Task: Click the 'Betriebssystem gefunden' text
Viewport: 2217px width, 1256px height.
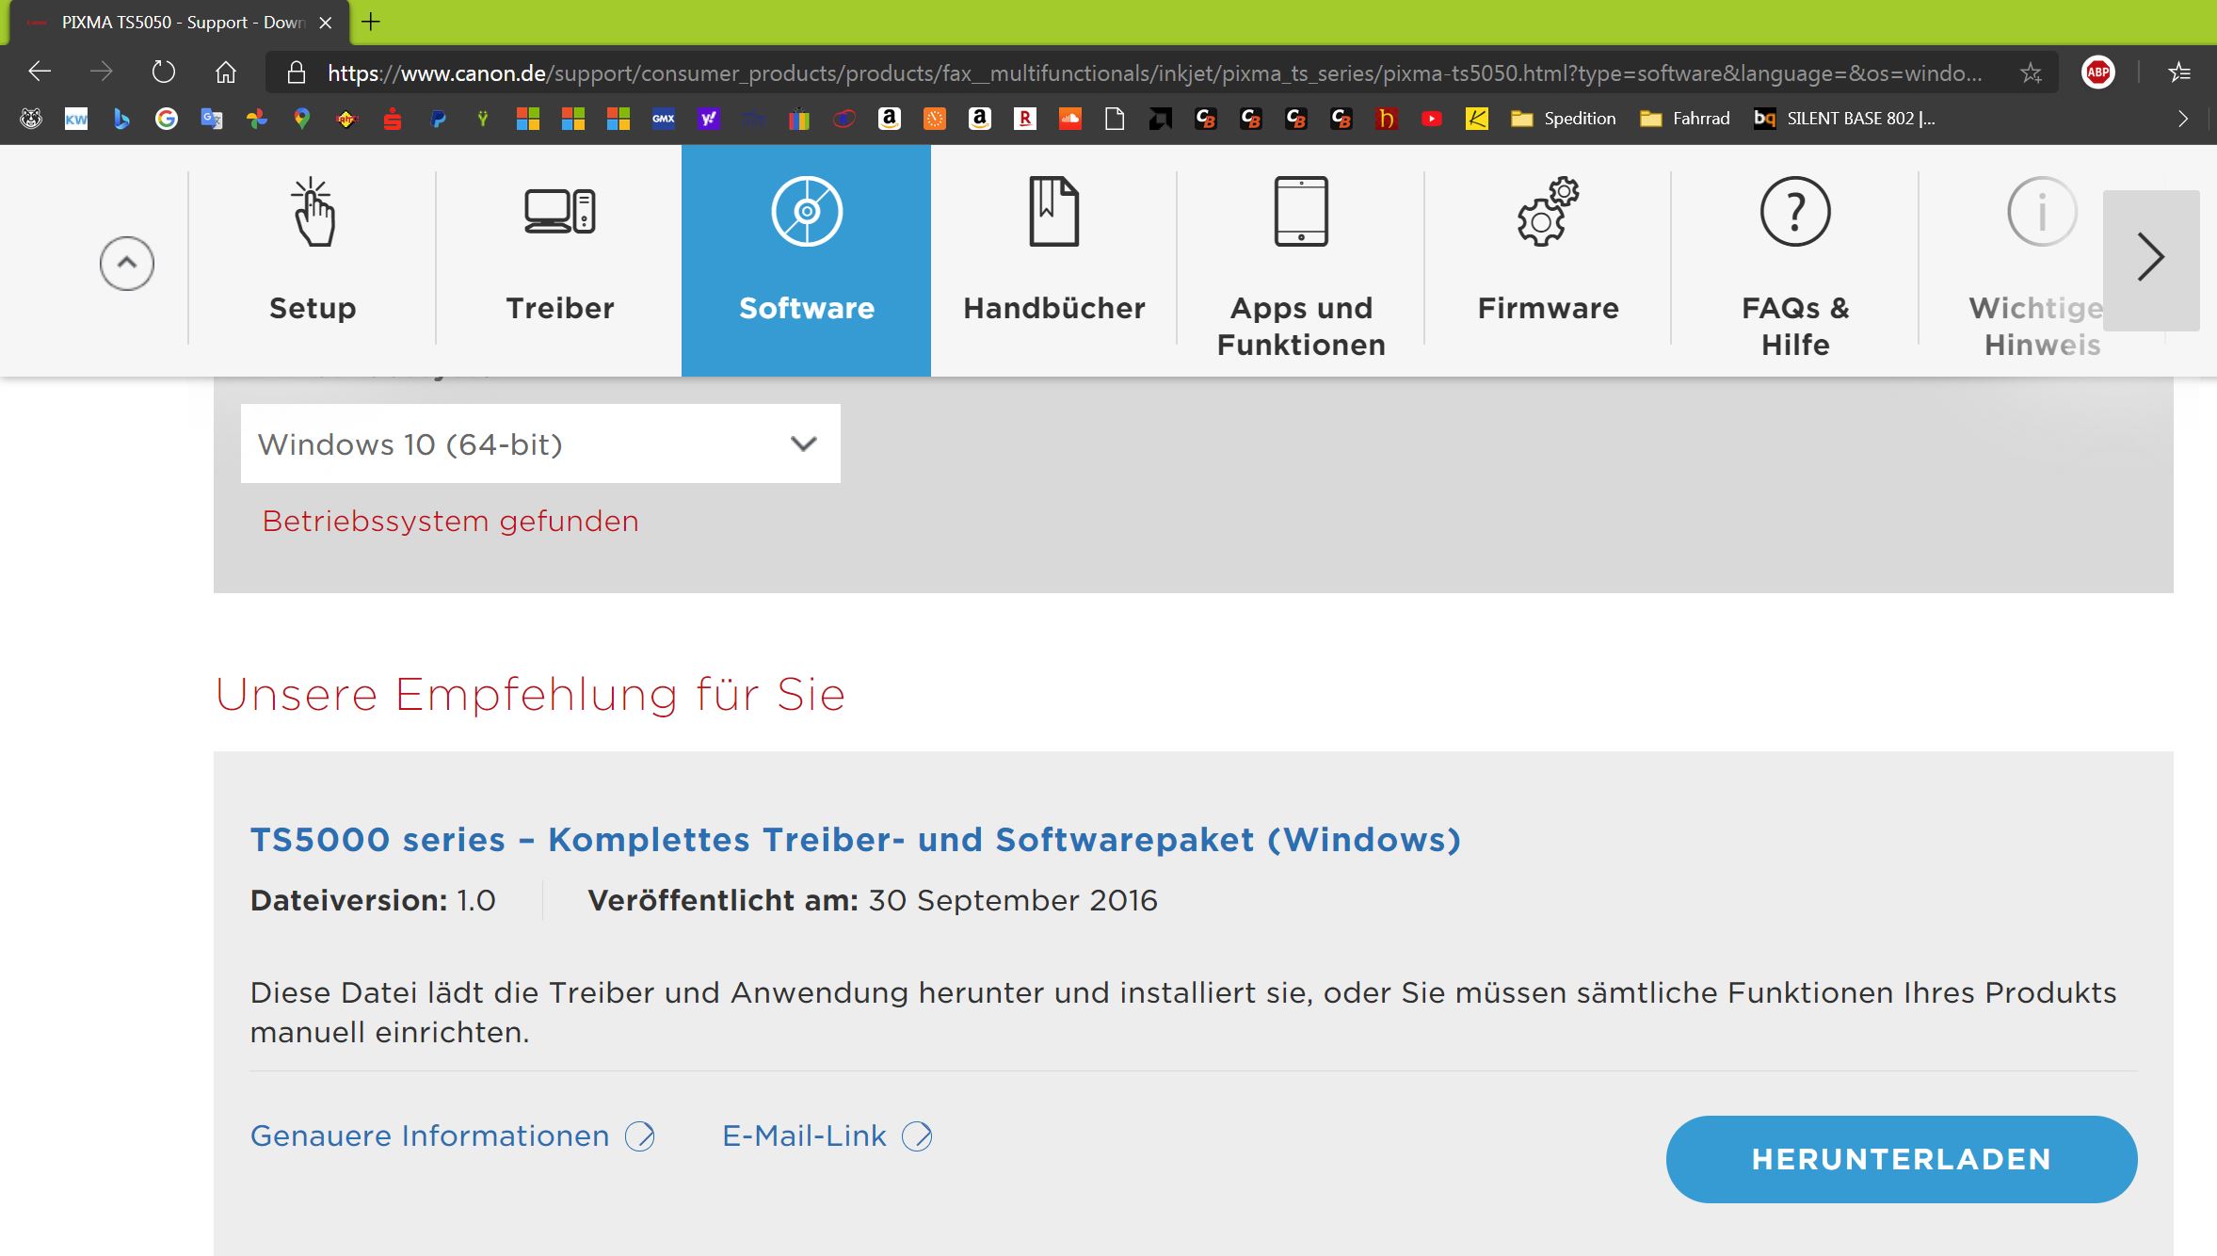Action: click(x=450, y=521)
